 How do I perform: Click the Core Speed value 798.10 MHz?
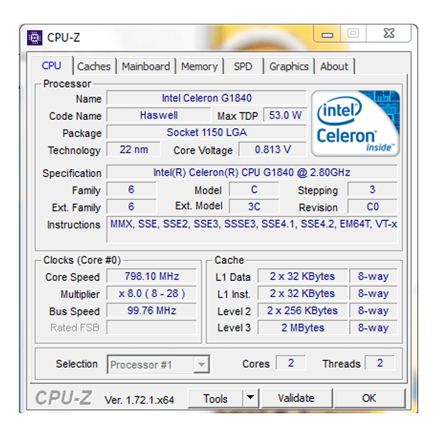click(x=152, y=277)
